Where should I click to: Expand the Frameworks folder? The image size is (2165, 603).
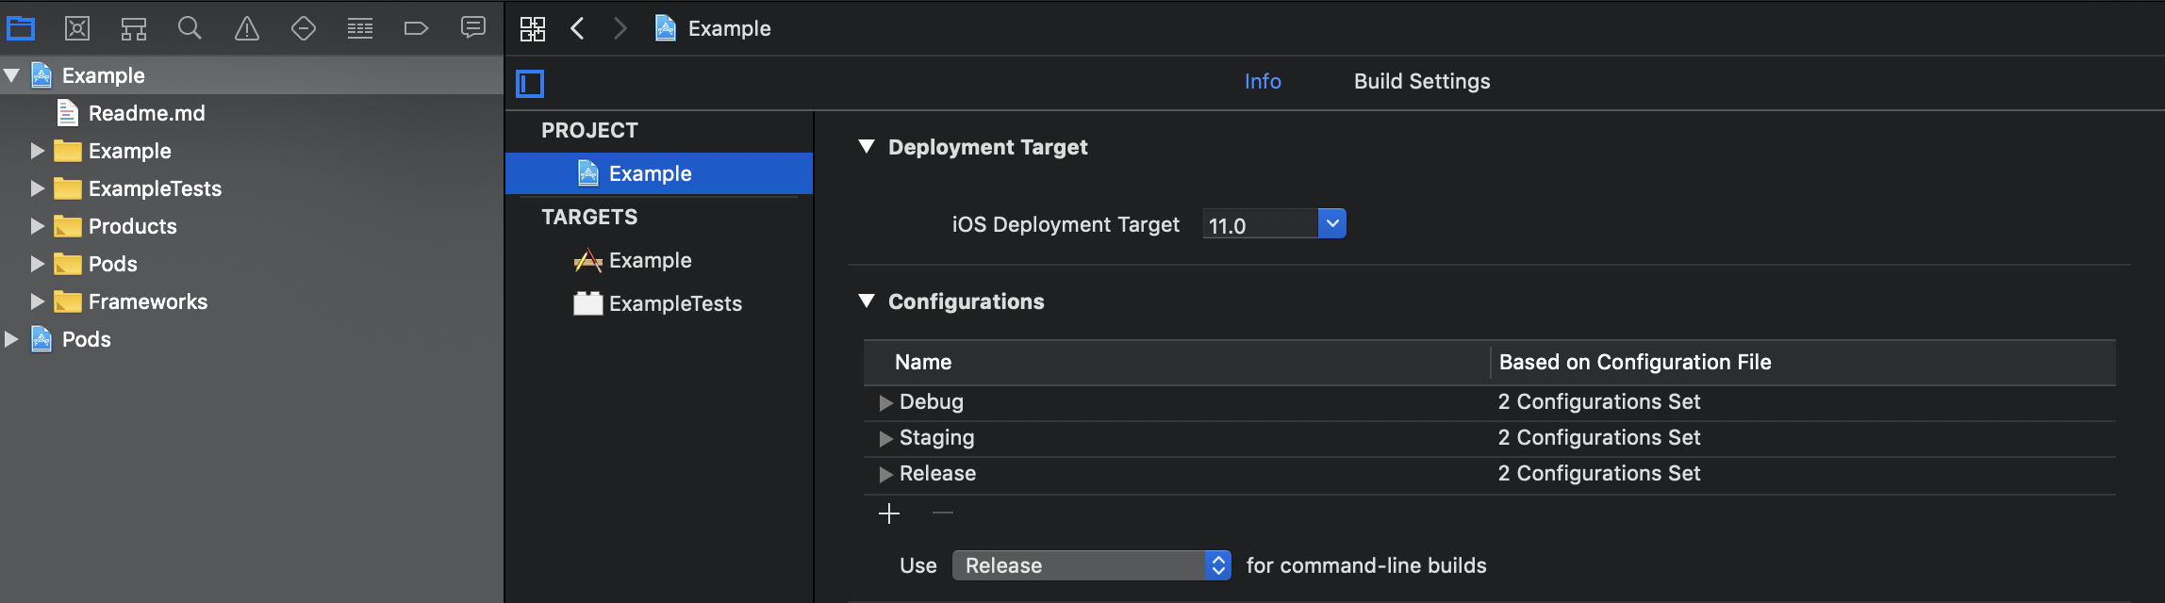pos(38,301)
